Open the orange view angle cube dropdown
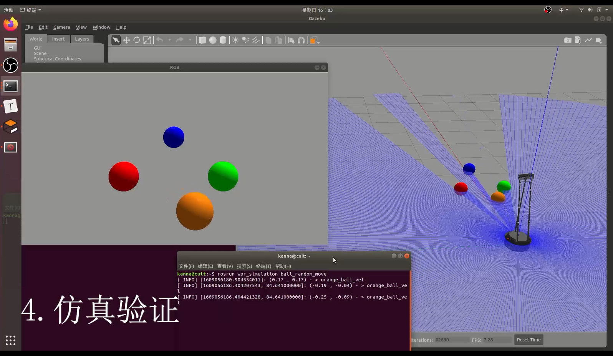This screenshot has height=356, width=613. coord(315,40)
